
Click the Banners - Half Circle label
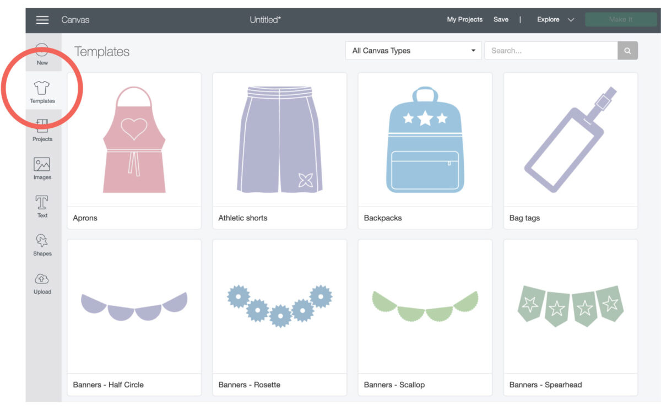click(x=109, y=385)
